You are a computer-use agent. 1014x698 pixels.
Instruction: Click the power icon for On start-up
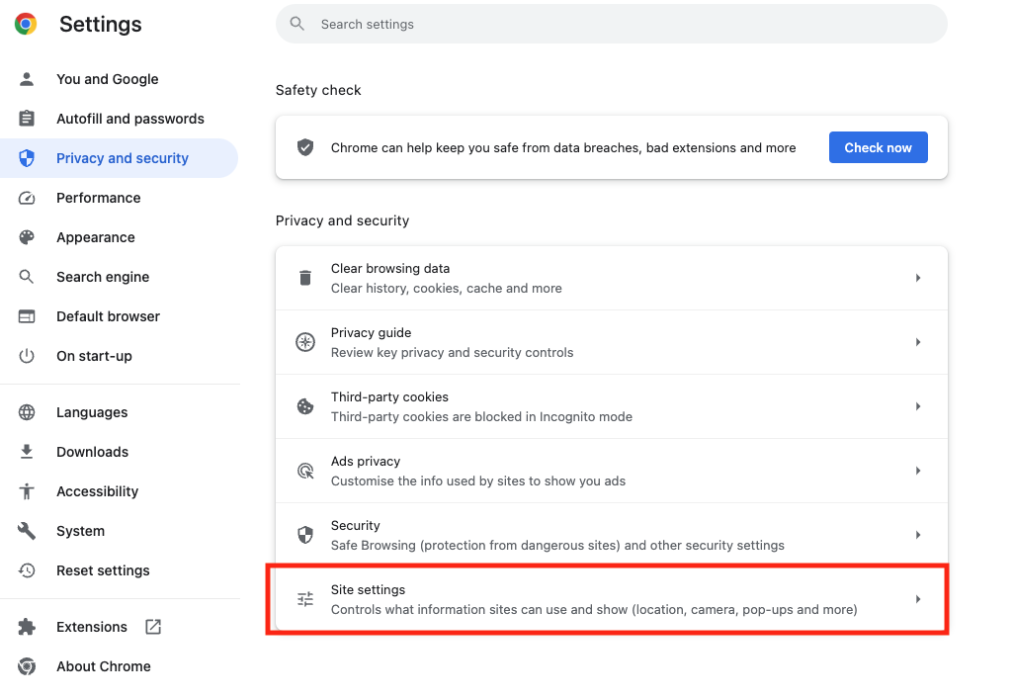pyautogui.click(x=27, y=356)
